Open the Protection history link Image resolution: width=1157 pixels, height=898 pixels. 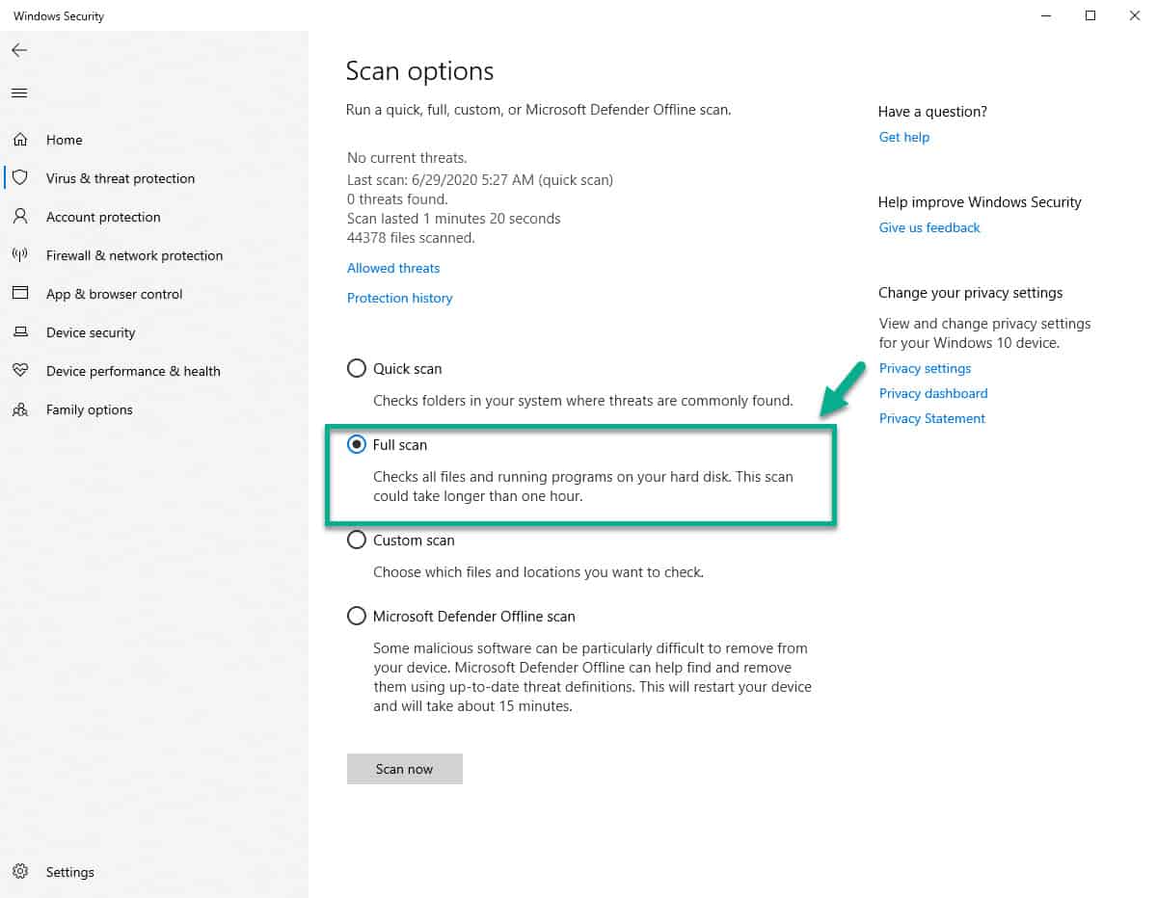point(399,298)
